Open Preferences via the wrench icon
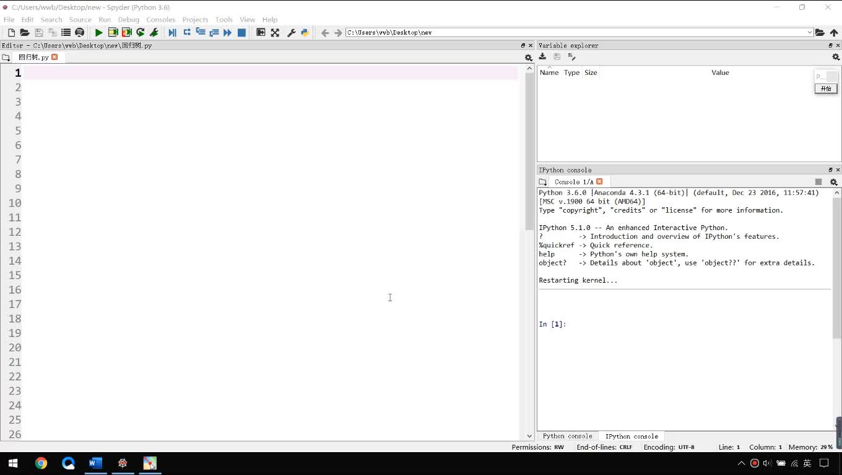The width and height of the screenshot is (842, 475). point(291,33)
